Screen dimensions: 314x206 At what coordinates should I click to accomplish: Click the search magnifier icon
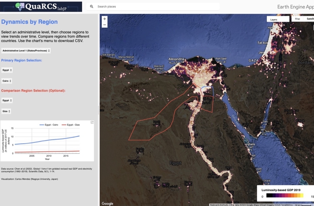coord(92,7)
